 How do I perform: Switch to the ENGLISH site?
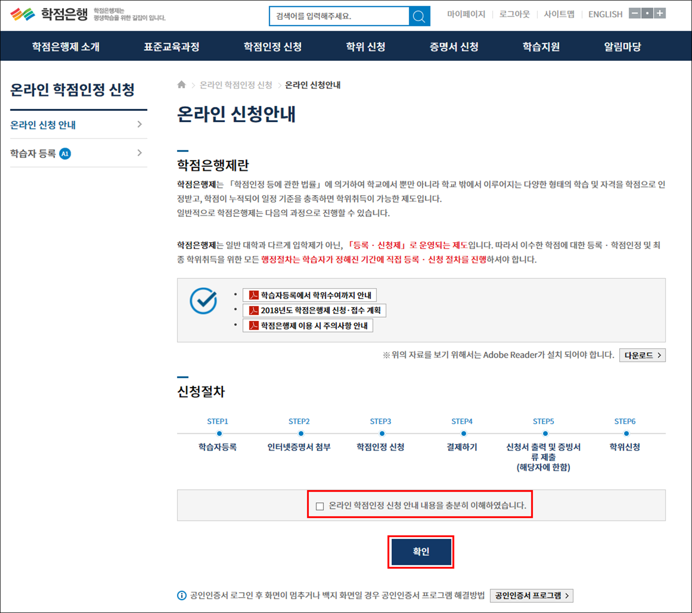tap(605, 14)
